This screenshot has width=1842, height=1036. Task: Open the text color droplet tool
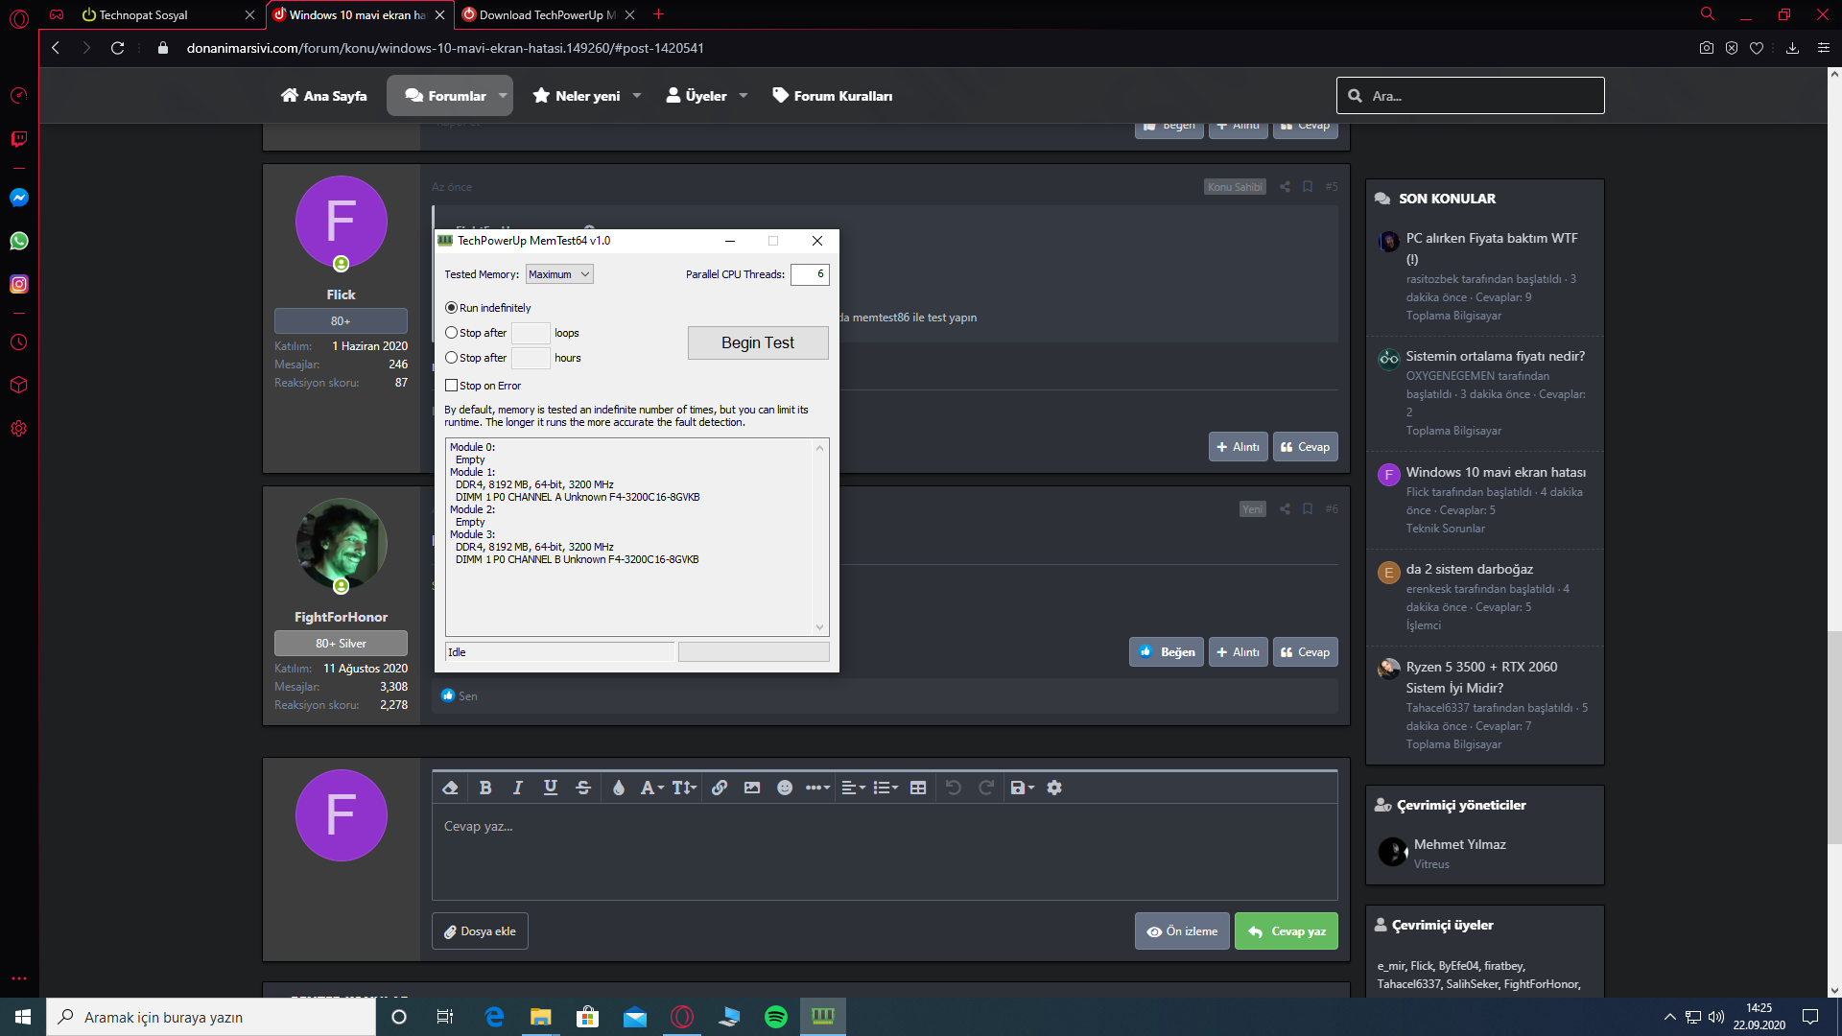pyautogui.click(x=619, y=788)
